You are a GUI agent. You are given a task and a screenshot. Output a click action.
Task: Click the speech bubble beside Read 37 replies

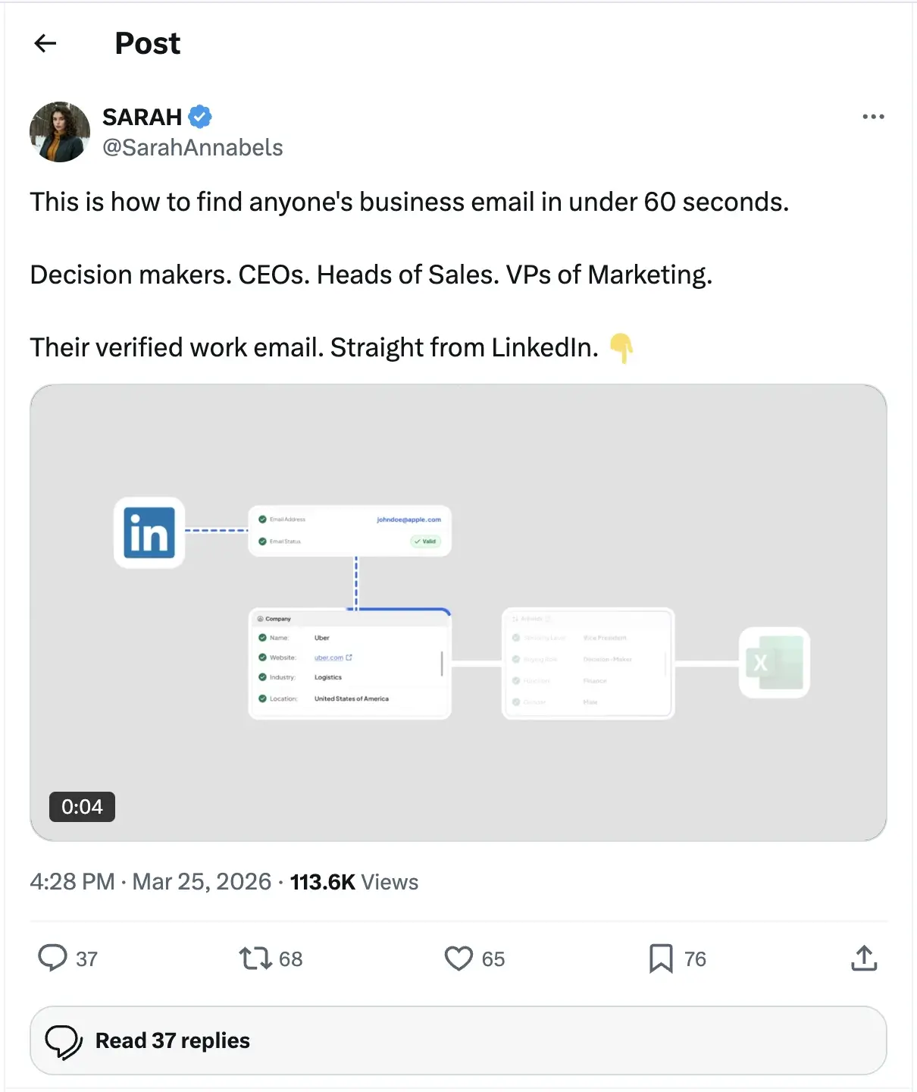pos(65,1040)
